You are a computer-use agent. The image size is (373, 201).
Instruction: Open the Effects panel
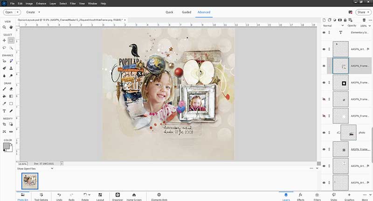point(300,196)
